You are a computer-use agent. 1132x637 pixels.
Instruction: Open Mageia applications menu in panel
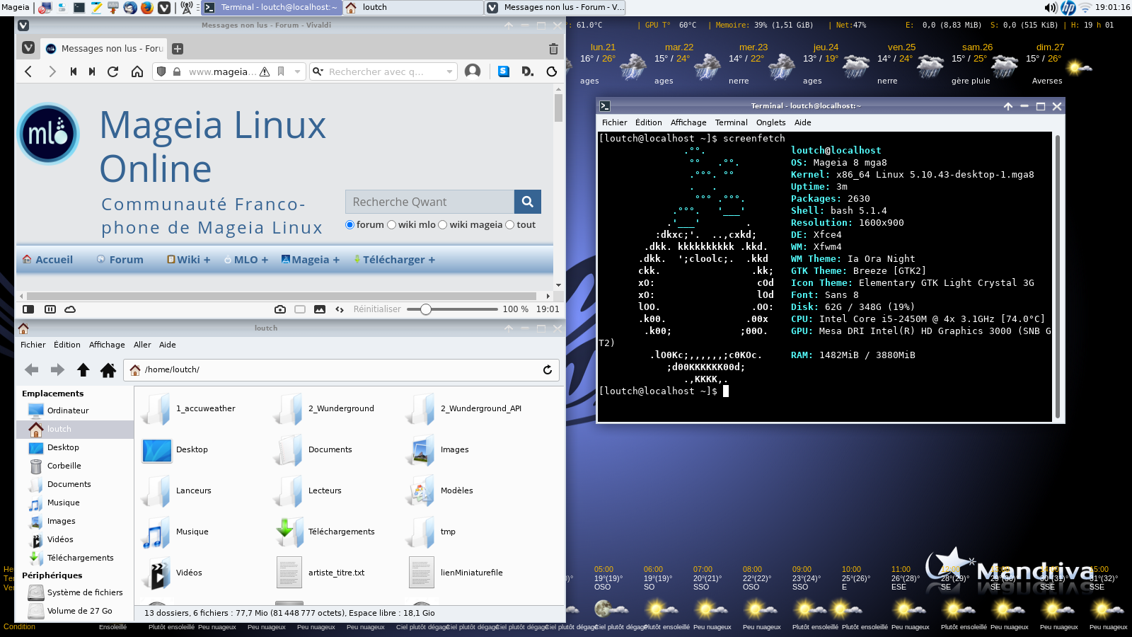pyautogui.click(x=16, y=7)
